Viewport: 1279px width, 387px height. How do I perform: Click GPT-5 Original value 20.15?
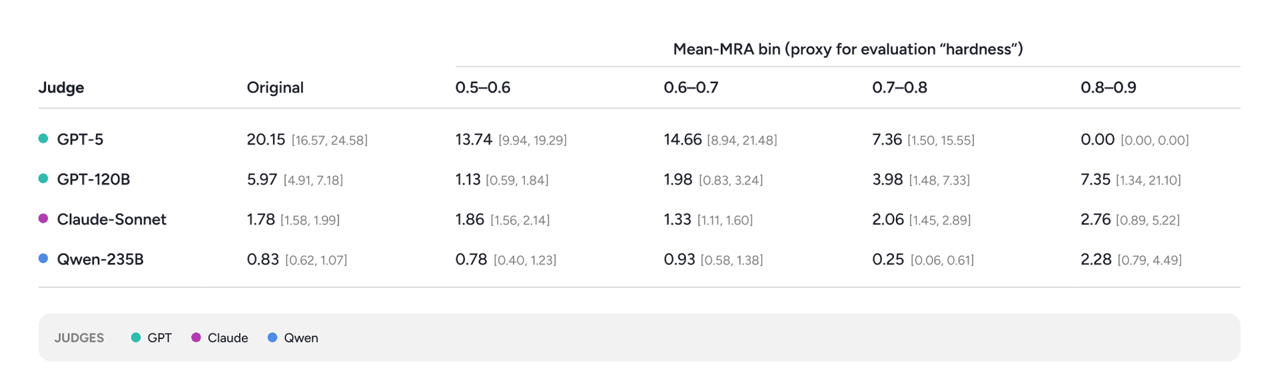coord(266,139)
